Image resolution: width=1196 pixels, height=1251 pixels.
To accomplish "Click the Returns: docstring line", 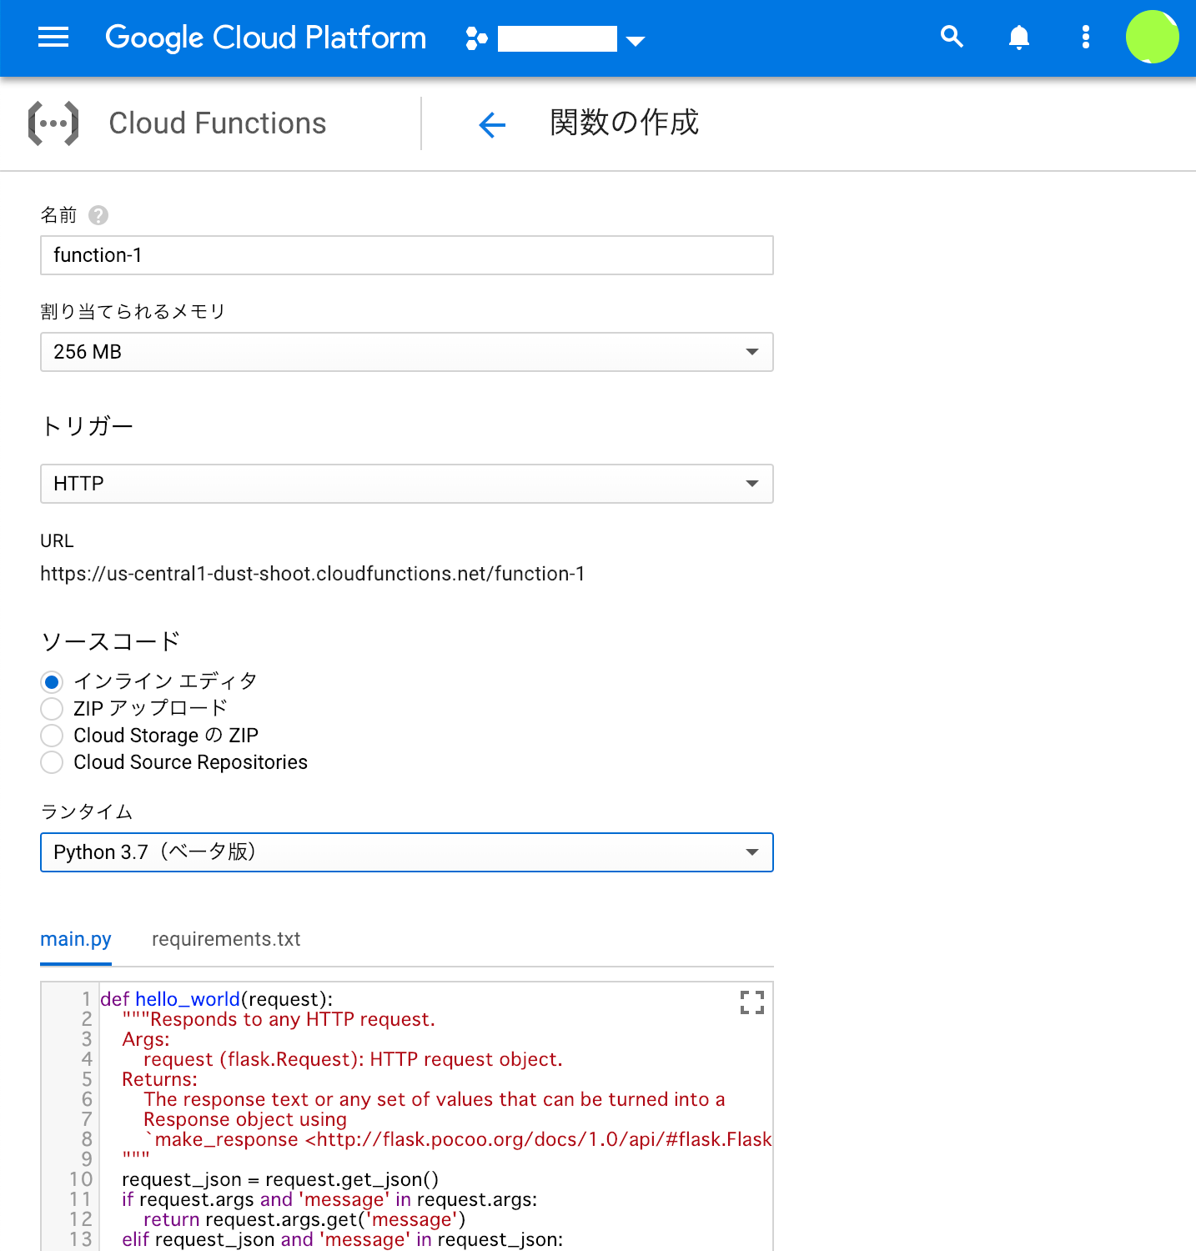I will [159, 1079].
